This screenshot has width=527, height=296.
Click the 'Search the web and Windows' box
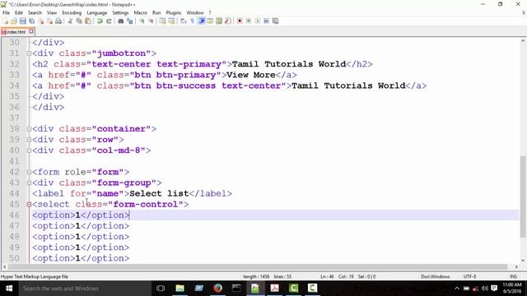pos(84,289)
